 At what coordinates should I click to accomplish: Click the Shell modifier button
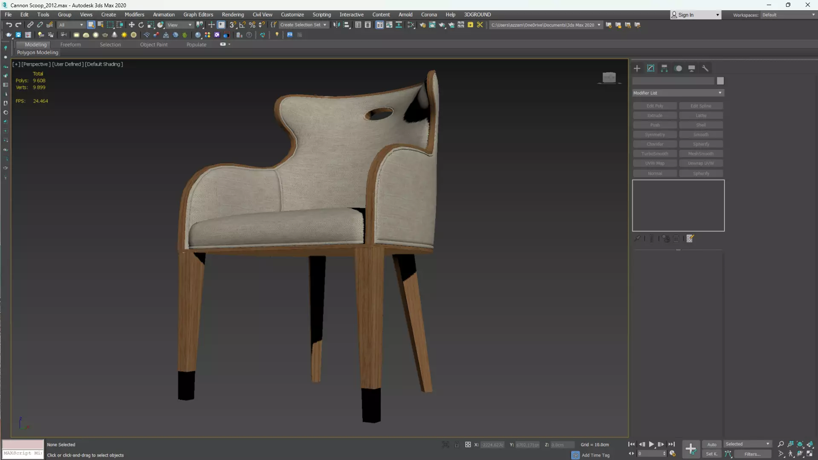tap(701, 125)
